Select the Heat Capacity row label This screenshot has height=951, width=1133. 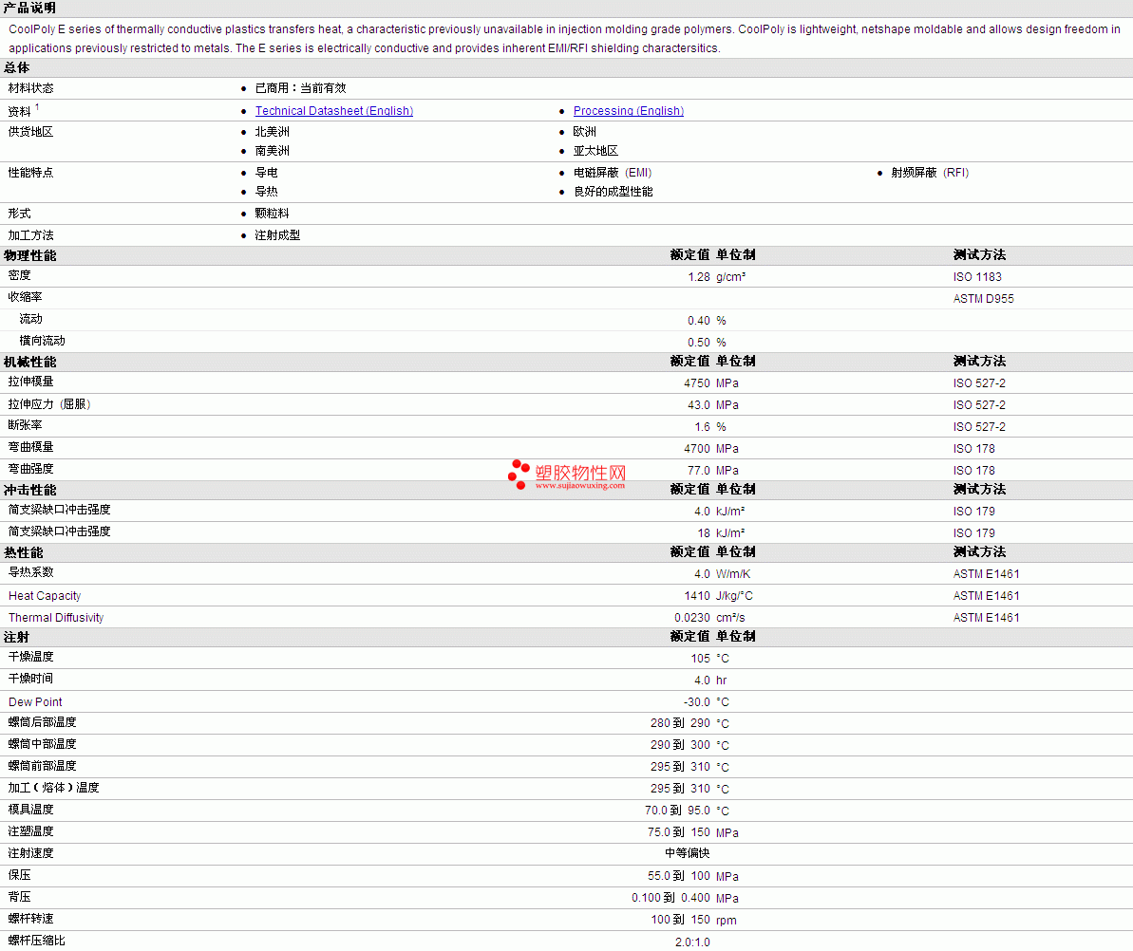pos(45,596)
